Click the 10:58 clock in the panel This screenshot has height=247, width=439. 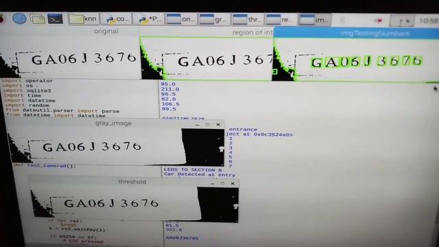tap(428, 21)
